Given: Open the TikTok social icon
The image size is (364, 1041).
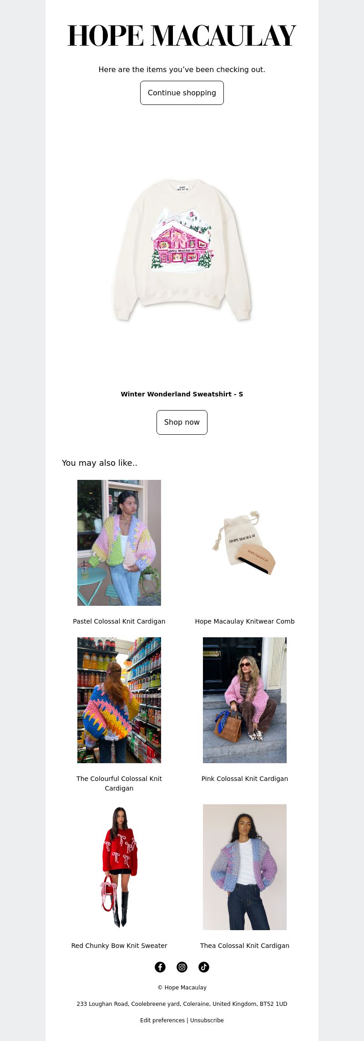Looking at the screenshot, I should [x=204, y=967].
